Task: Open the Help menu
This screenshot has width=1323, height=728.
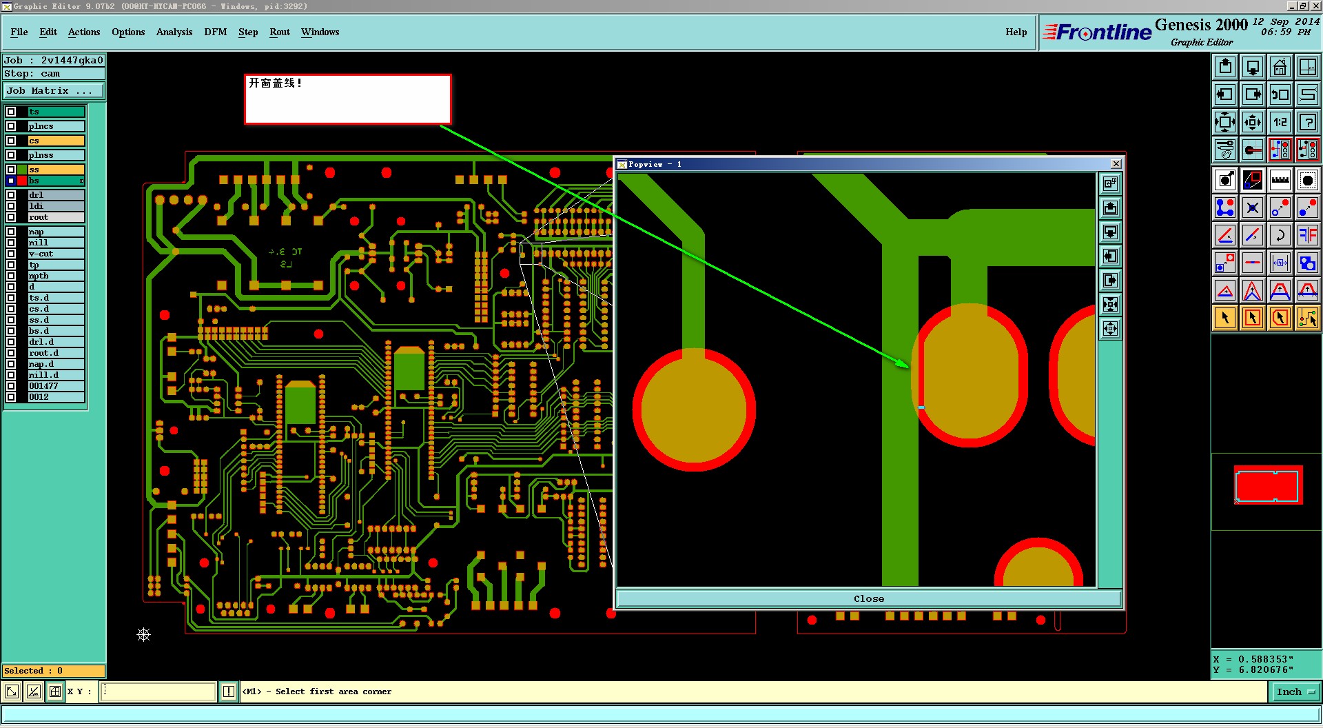Action: tap(1016, 32)
